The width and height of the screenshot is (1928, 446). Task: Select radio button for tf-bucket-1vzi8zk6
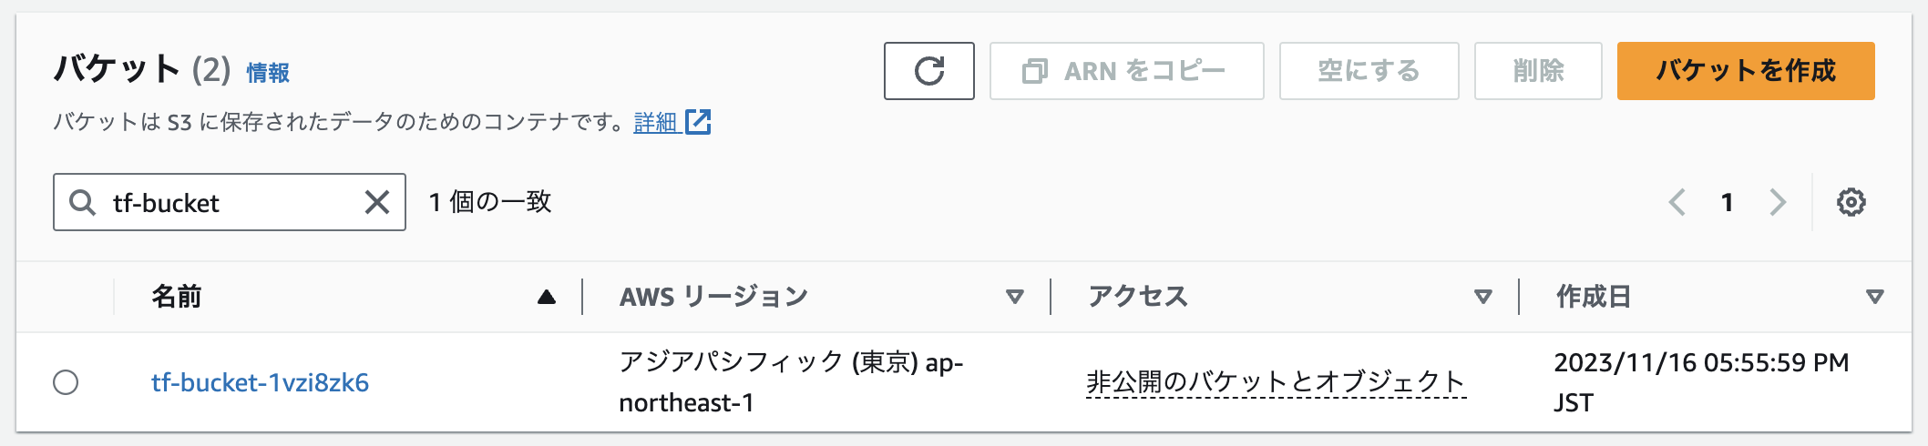(66, 382)
